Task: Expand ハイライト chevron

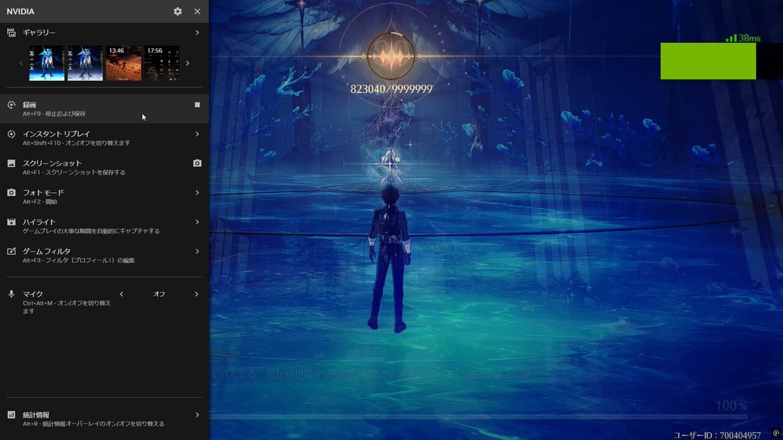Action: click(197, 222)
